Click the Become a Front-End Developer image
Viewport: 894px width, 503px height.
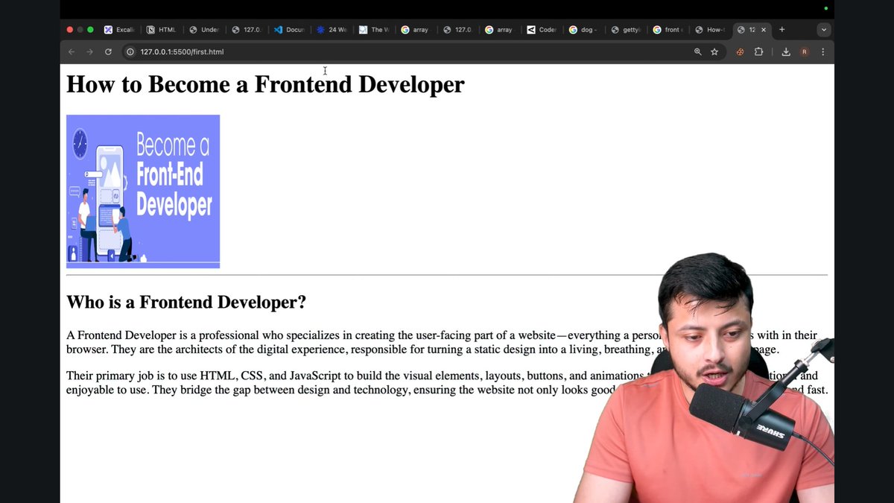coord(143,192)
